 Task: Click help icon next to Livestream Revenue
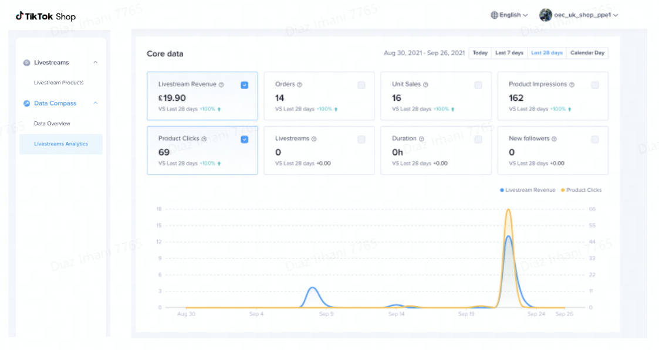point(221,84)
